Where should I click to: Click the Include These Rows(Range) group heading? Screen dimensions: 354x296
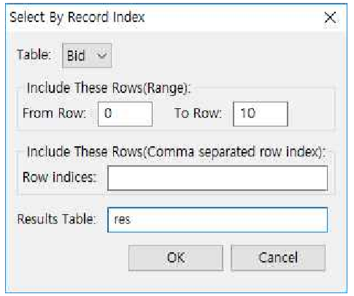click(109, 88)
